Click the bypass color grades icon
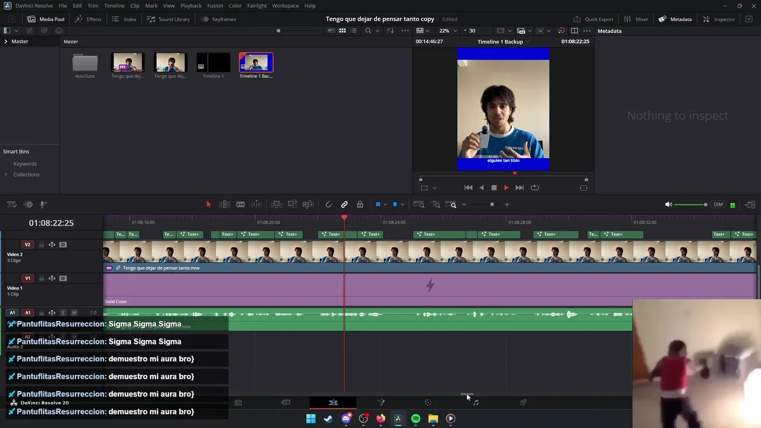 point(561,30)
